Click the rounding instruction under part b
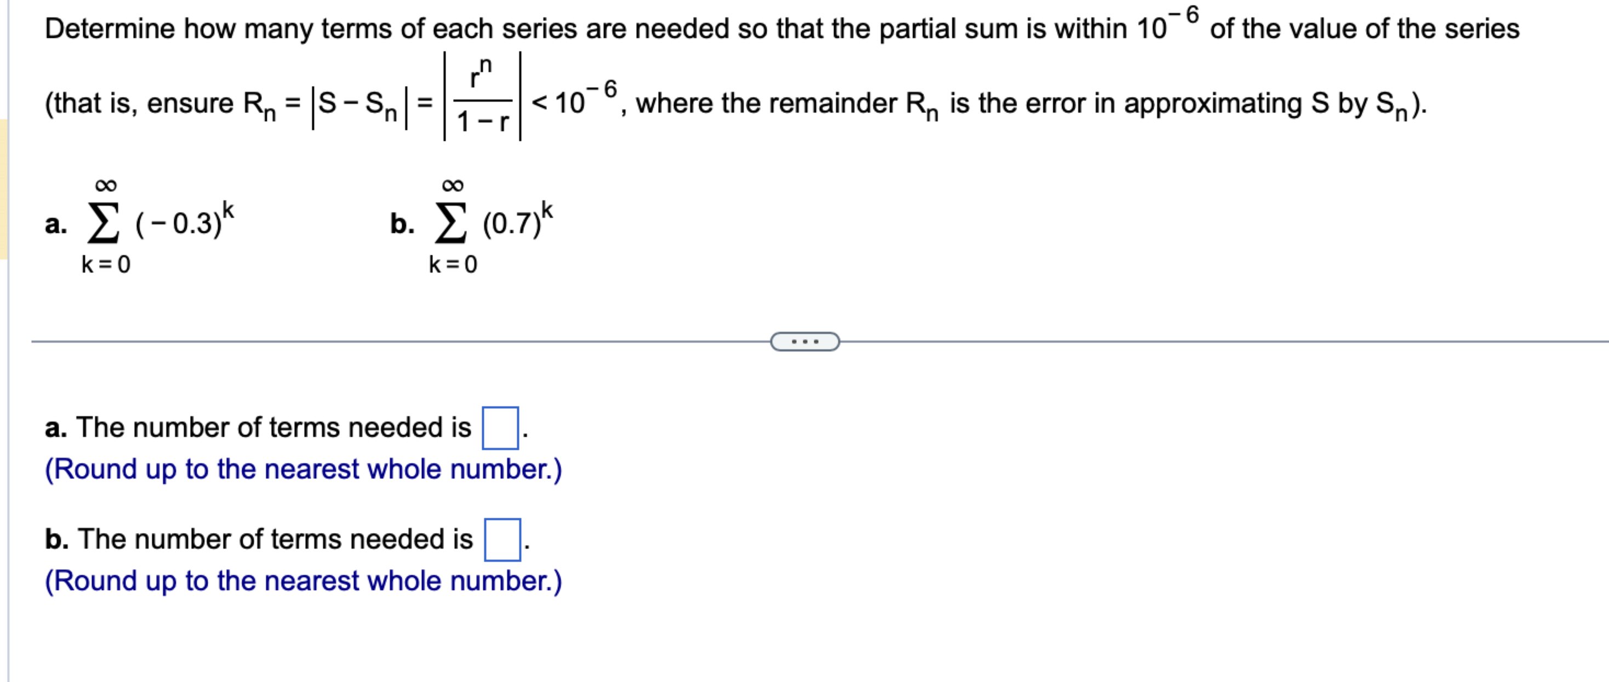 click(303, 580)
